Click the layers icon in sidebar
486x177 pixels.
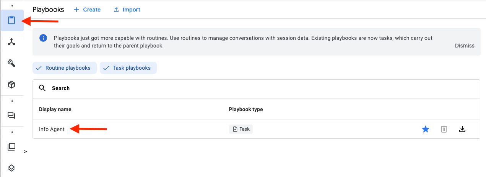(x=12, y=168)
